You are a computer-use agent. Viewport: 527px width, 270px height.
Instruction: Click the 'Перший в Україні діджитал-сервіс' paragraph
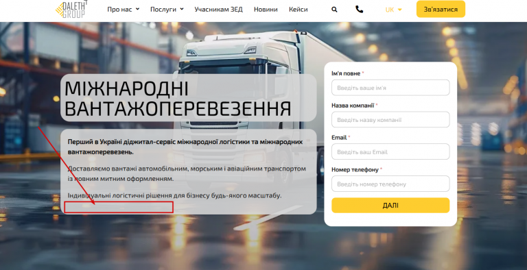(x=185, y=147)
